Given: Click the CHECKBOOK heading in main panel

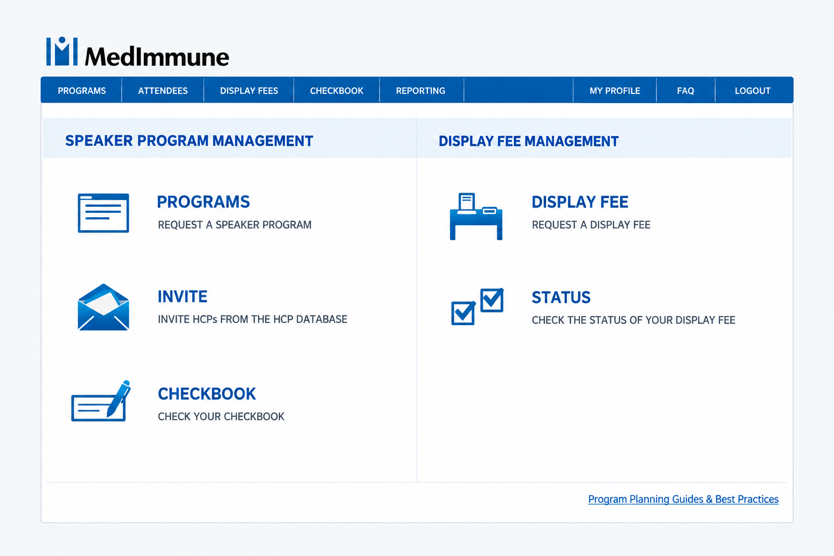Looking at the screenshot, I should click(207, 394).
